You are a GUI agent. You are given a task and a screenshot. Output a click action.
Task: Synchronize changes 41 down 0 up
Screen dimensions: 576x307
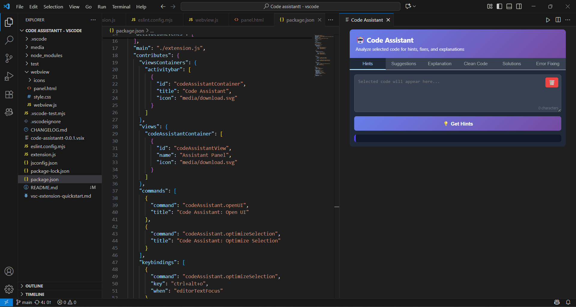43,302
